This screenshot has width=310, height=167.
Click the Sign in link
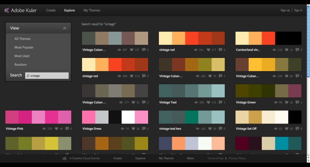tap(298, 10)
